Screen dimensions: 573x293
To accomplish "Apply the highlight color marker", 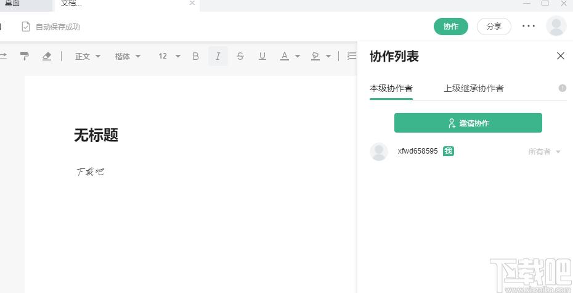I will point(315,56).
